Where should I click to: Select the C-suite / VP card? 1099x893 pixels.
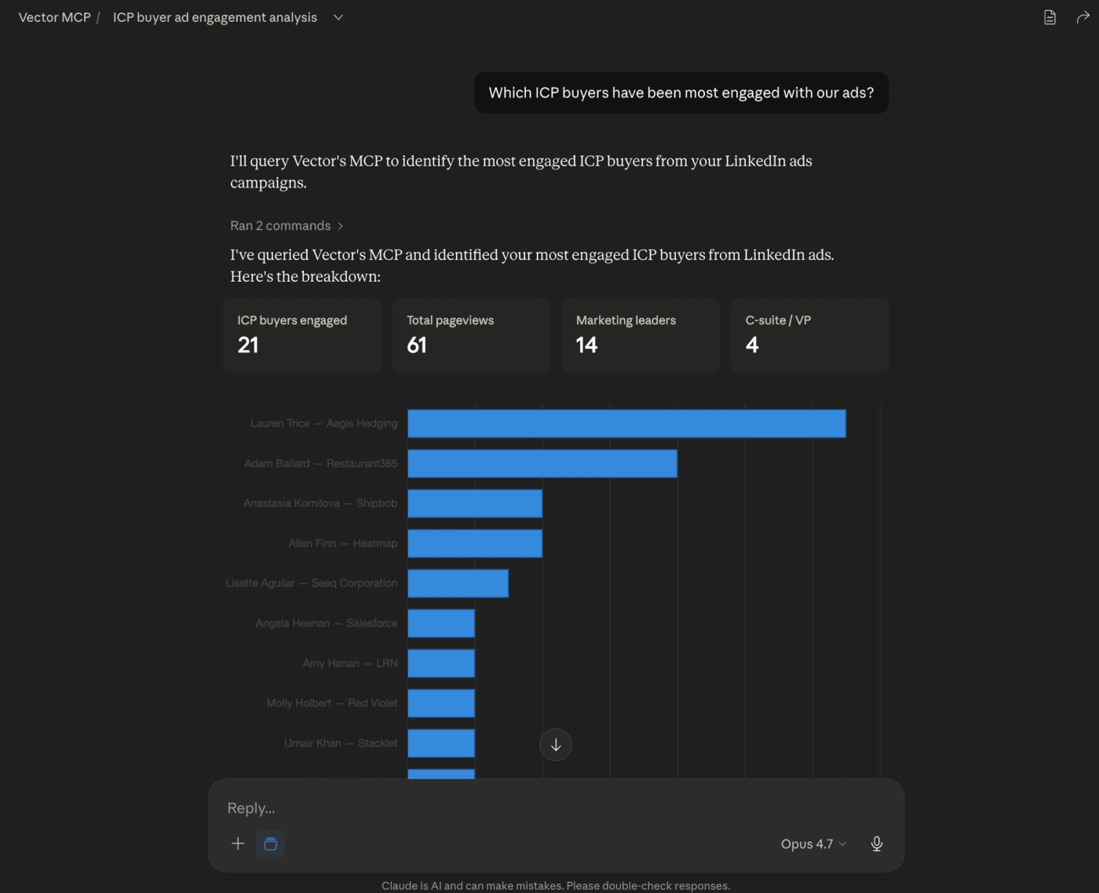pyautogui.click(x=810, y=335)
